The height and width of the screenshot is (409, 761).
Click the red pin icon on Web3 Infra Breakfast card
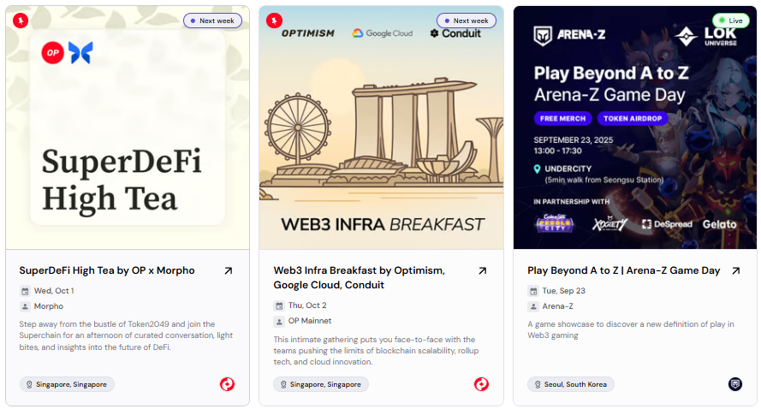tap(274, 21)
